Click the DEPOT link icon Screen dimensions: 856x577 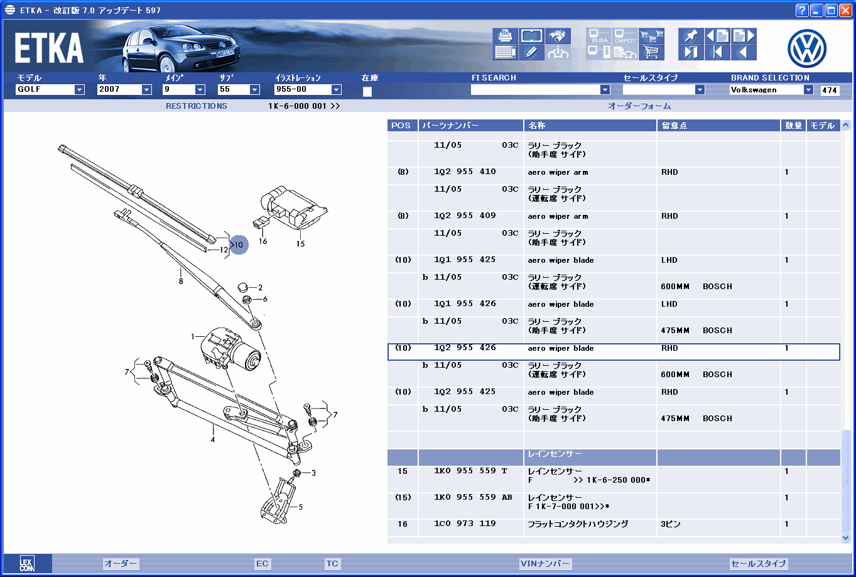click(x=625, y=36)
